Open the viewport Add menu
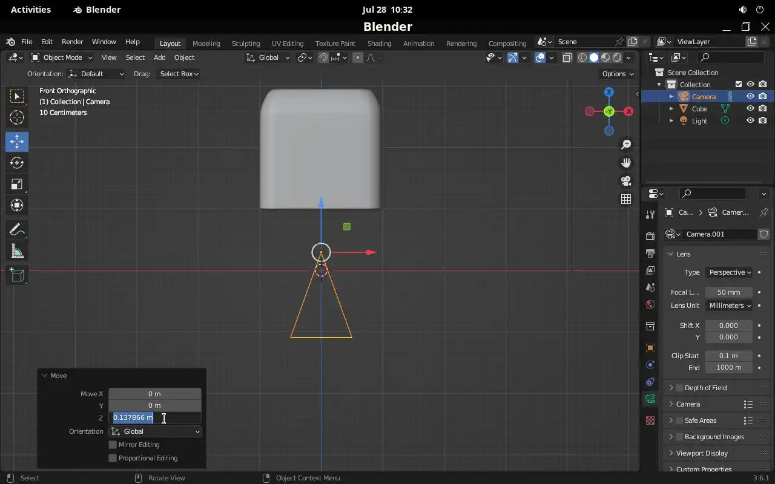 159,57
